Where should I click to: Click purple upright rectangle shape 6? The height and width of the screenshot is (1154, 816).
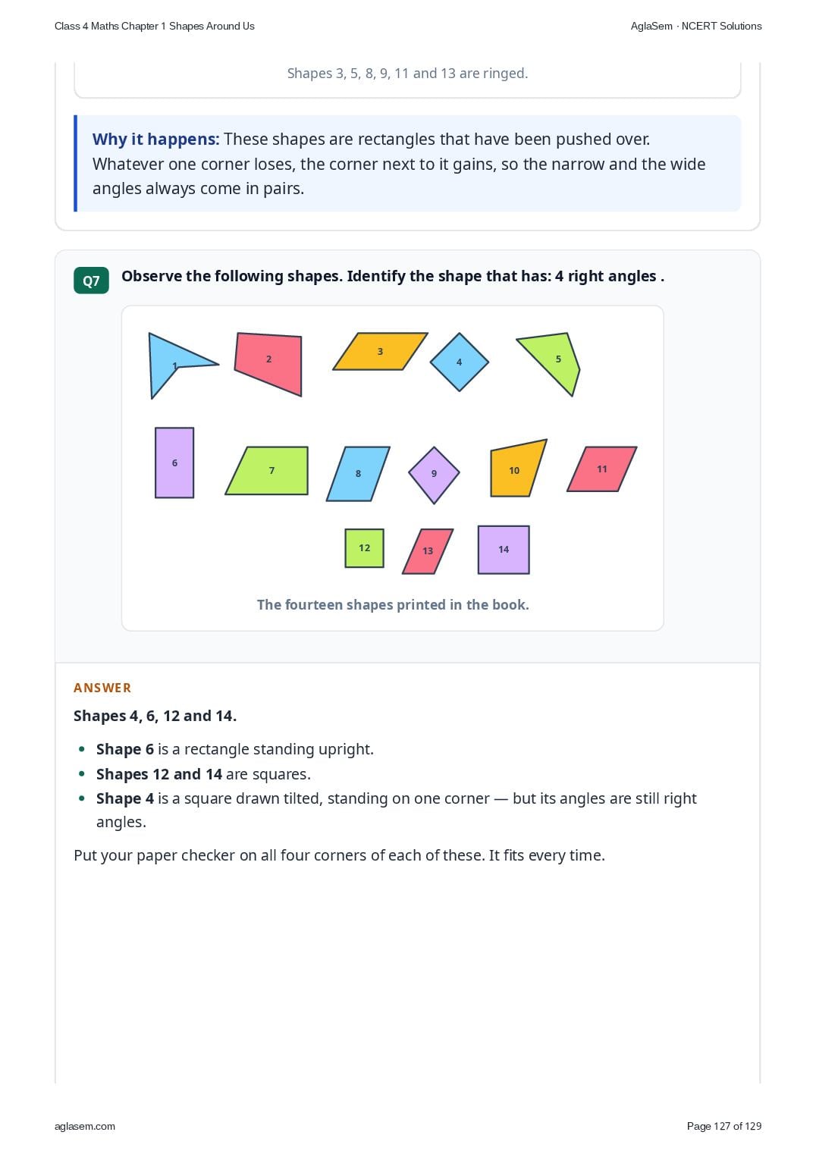(174, 463)
